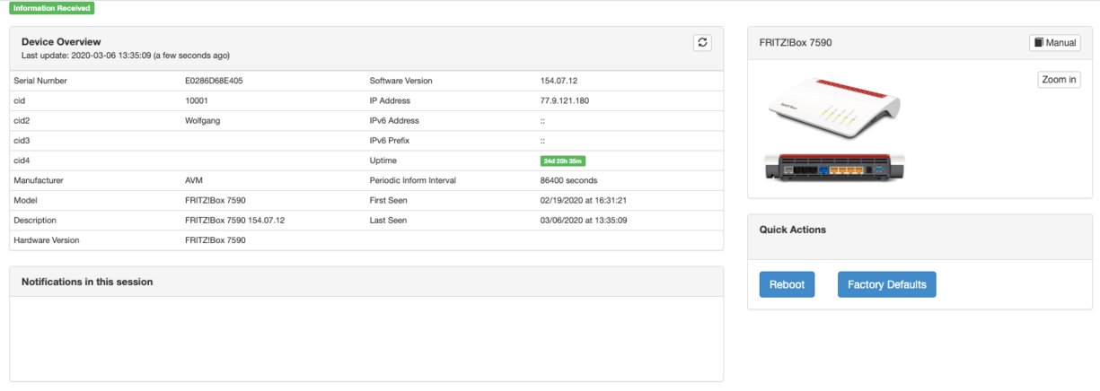Restore Factory Defaults
1100x391 pixels.
[887, 284]
